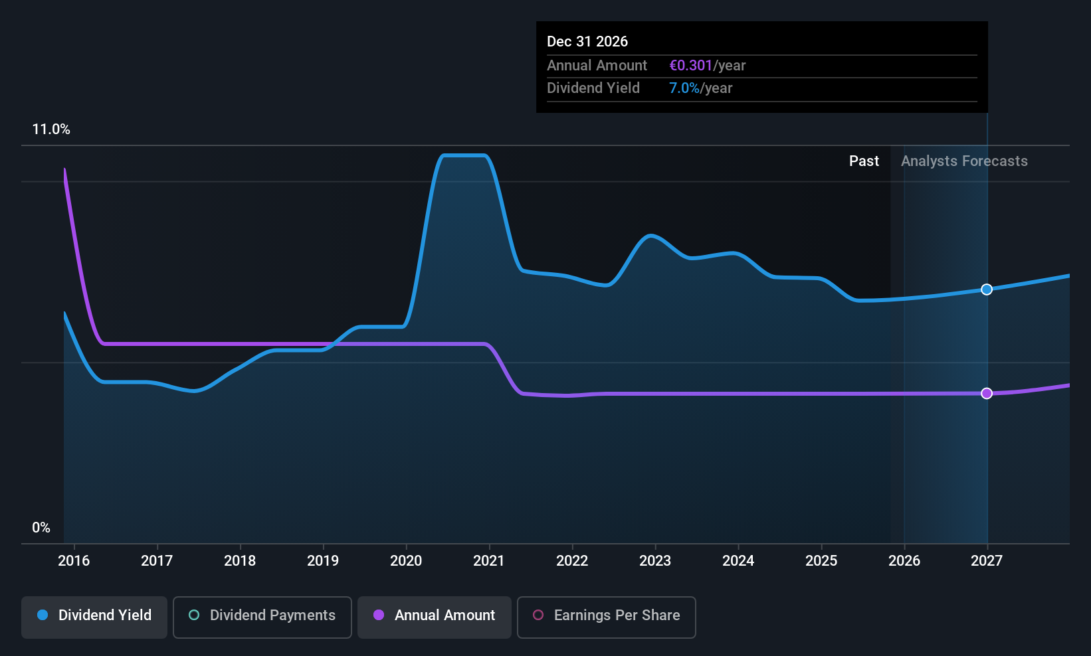Click the 2027 x-axis year label

pos(987,561)
